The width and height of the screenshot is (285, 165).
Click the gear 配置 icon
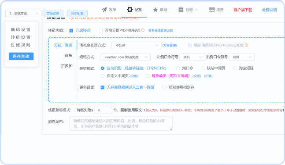point(130,9)
